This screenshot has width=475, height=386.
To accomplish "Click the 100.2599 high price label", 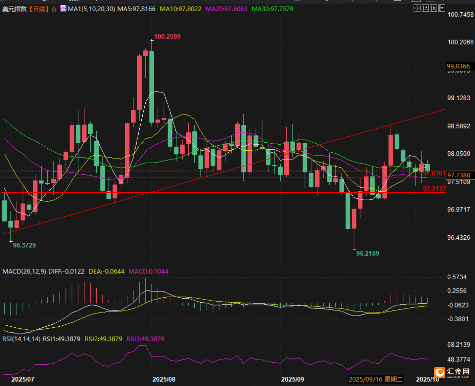I will click(x=167, y=36).
